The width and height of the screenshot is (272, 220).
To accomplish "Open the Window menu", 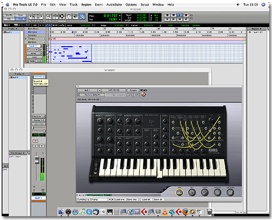I will point(158,5).
